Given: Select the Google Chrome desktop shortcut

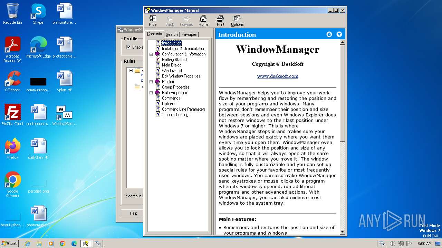Looking at the screenshot, I should (12, 184).
